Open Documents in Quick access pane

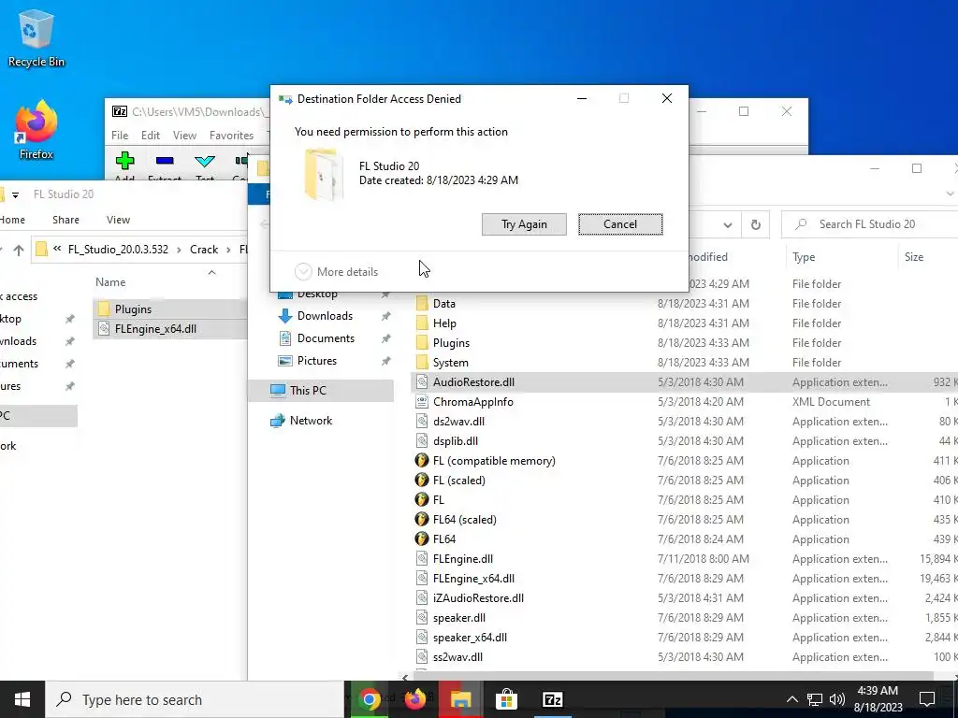(326, 338)
